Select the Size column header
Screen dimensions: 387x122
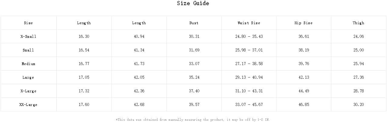tap(28, 23)
